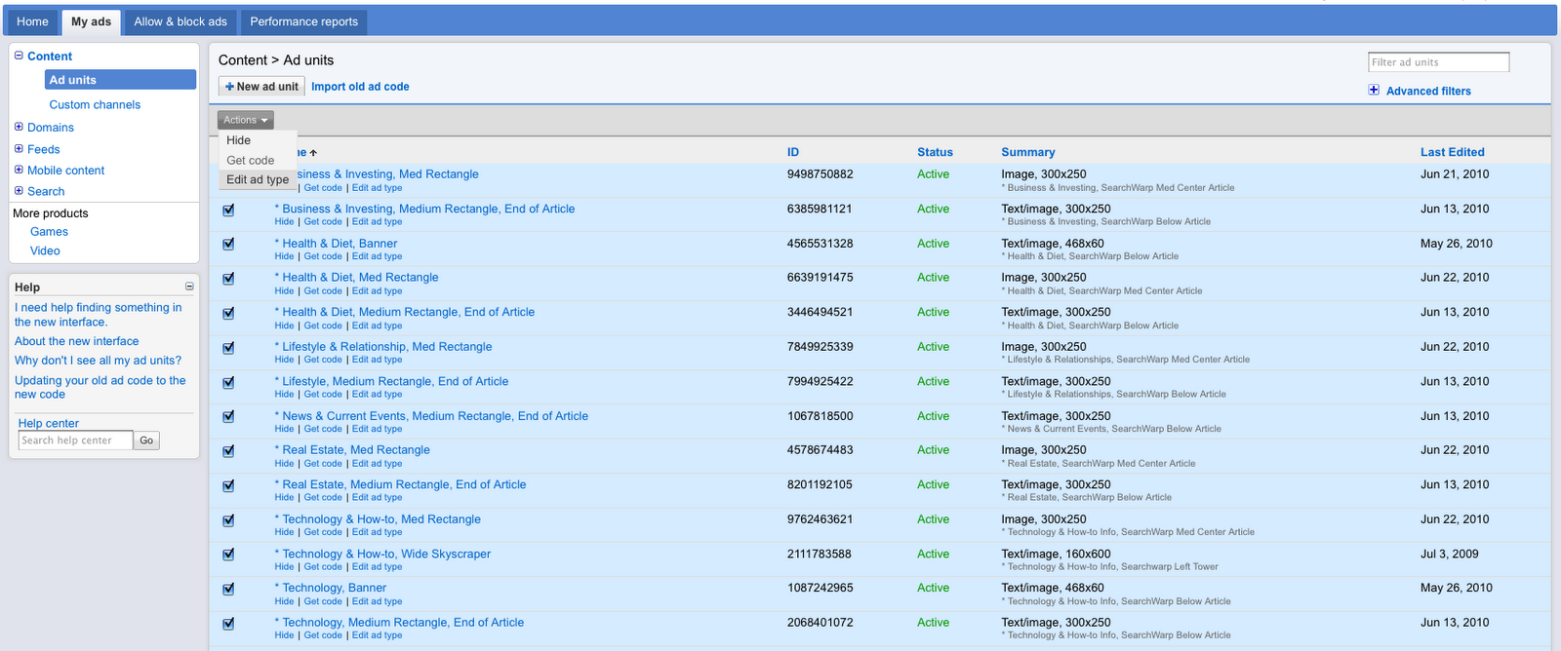Sort table by Status column

click(x=935, y=152)
